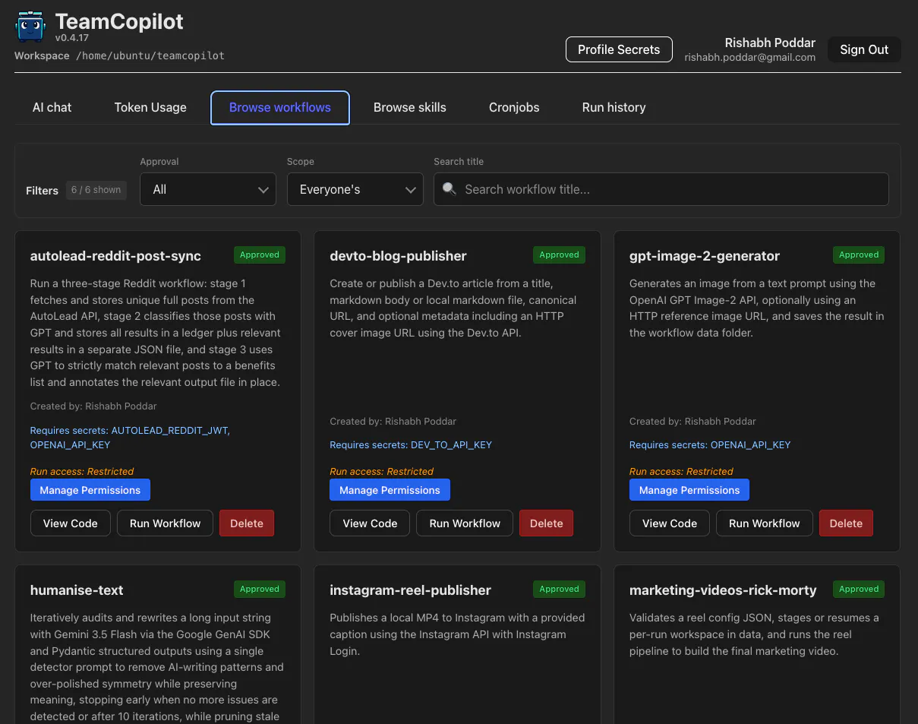This screenshot has height=724, width=918.
Task: Click Approved badge on gpt-image-2-generator
Action: tap(859, 255)
